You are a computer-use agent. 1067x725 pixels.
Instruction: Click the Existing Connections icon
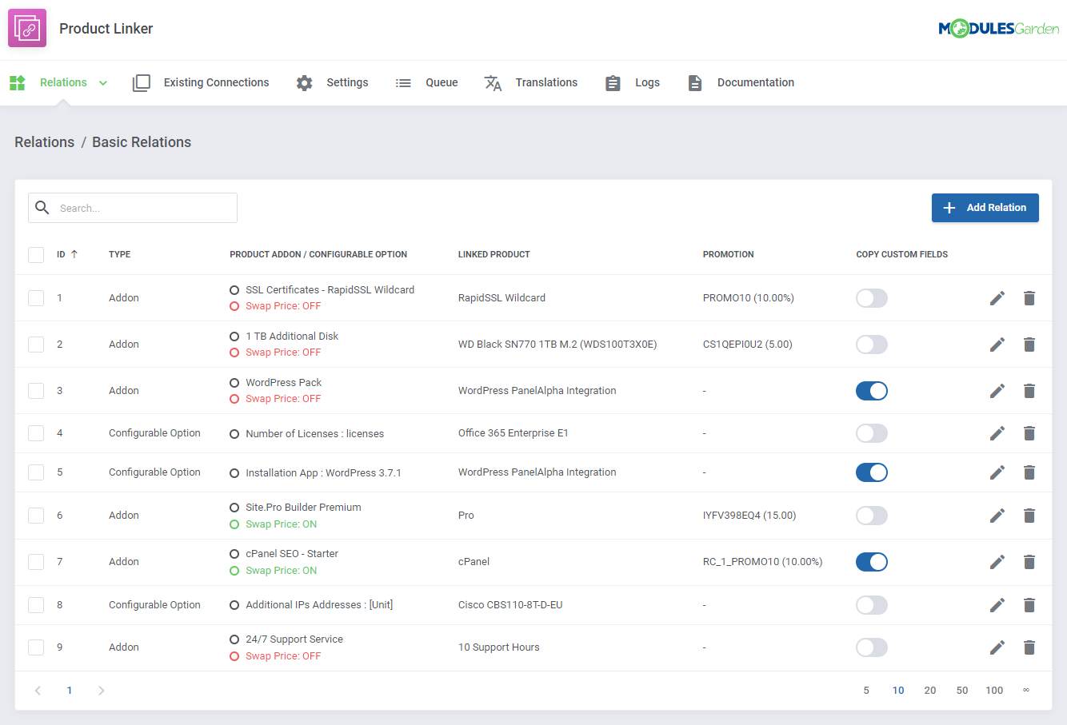(142, 83)
